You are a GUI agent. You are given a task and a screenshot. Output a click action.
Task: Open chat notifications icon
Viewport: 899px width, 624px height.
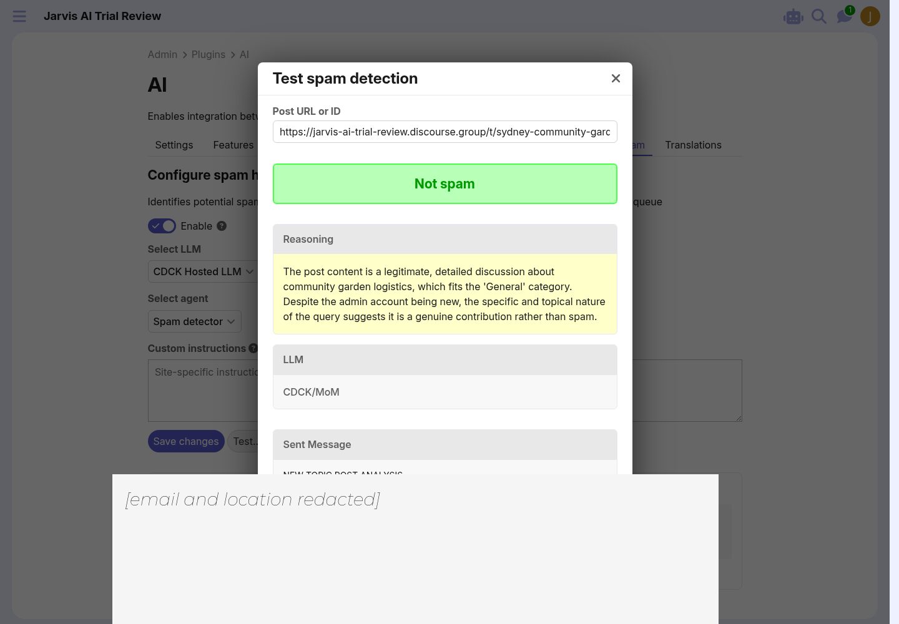tap(844, 16)
